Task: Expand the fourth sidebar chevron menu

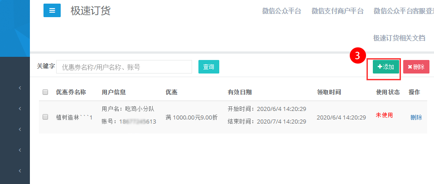Action: click(20, 150)
